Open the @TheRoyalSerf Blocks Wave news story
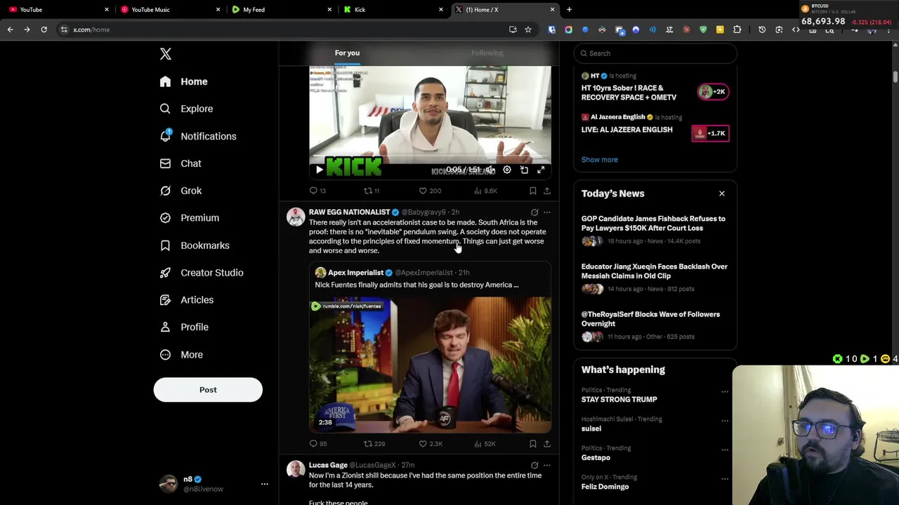 (x=655, y=325)
